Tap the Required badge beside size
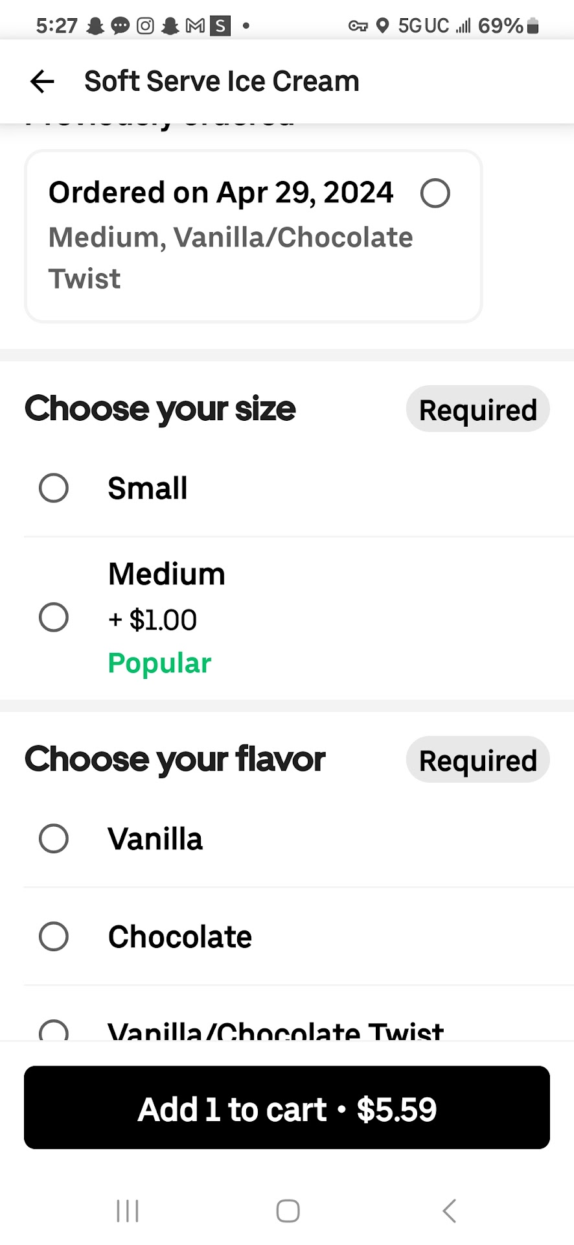Screen dimensions: 574x1245 pyautogui.click(x=477, y=410)
